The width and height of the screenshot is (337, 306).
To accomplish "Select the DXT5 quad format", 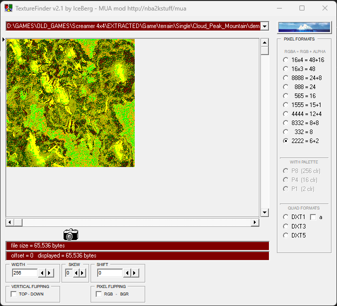I will click(286, 235).
